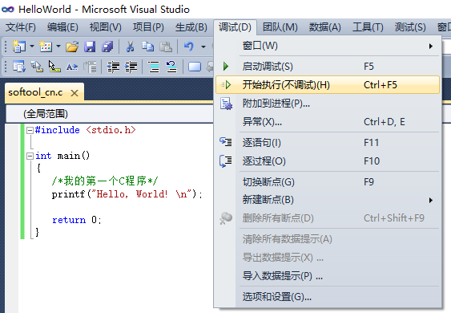Click the Open File folder icon

click(72, 47)
